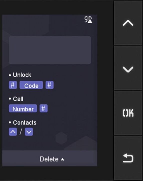
Task: Click the up chevron badge under Contacts
Action: pos(13,132)
